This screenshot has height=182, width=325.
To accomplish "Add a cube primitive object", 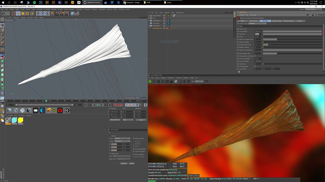I will coord(73,13).
